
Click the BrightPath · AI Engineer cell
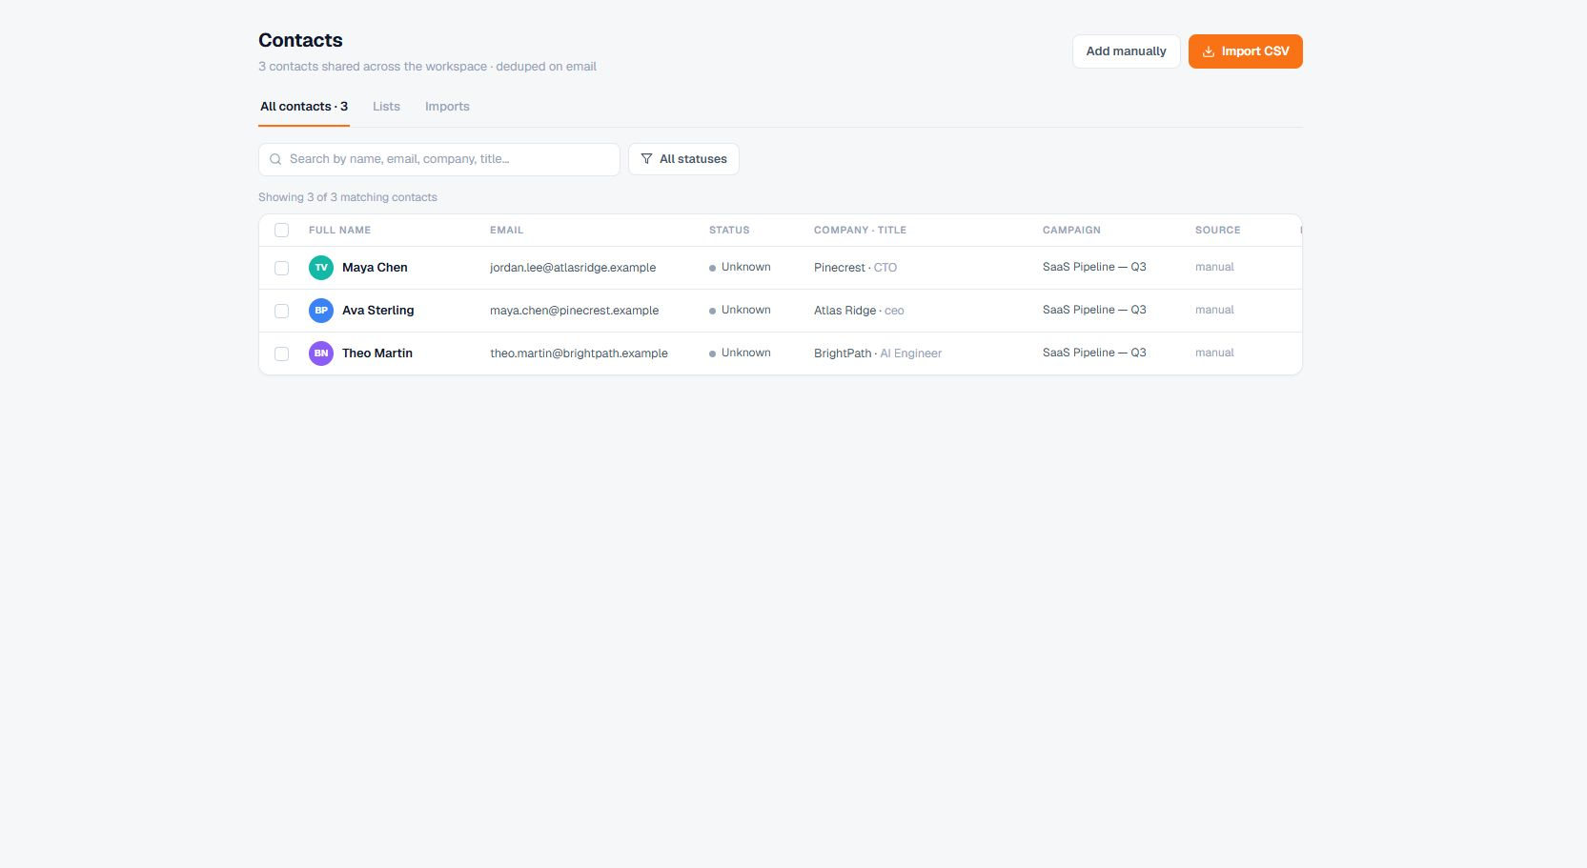878,353
